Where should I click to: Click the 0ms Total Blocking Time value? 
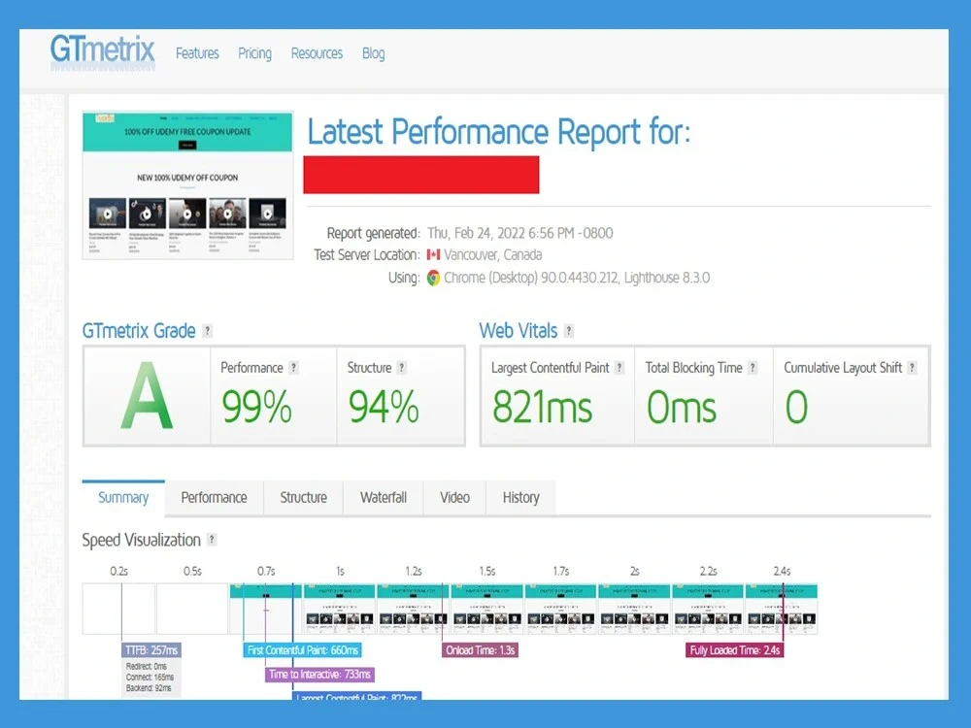tap(682, 408)
